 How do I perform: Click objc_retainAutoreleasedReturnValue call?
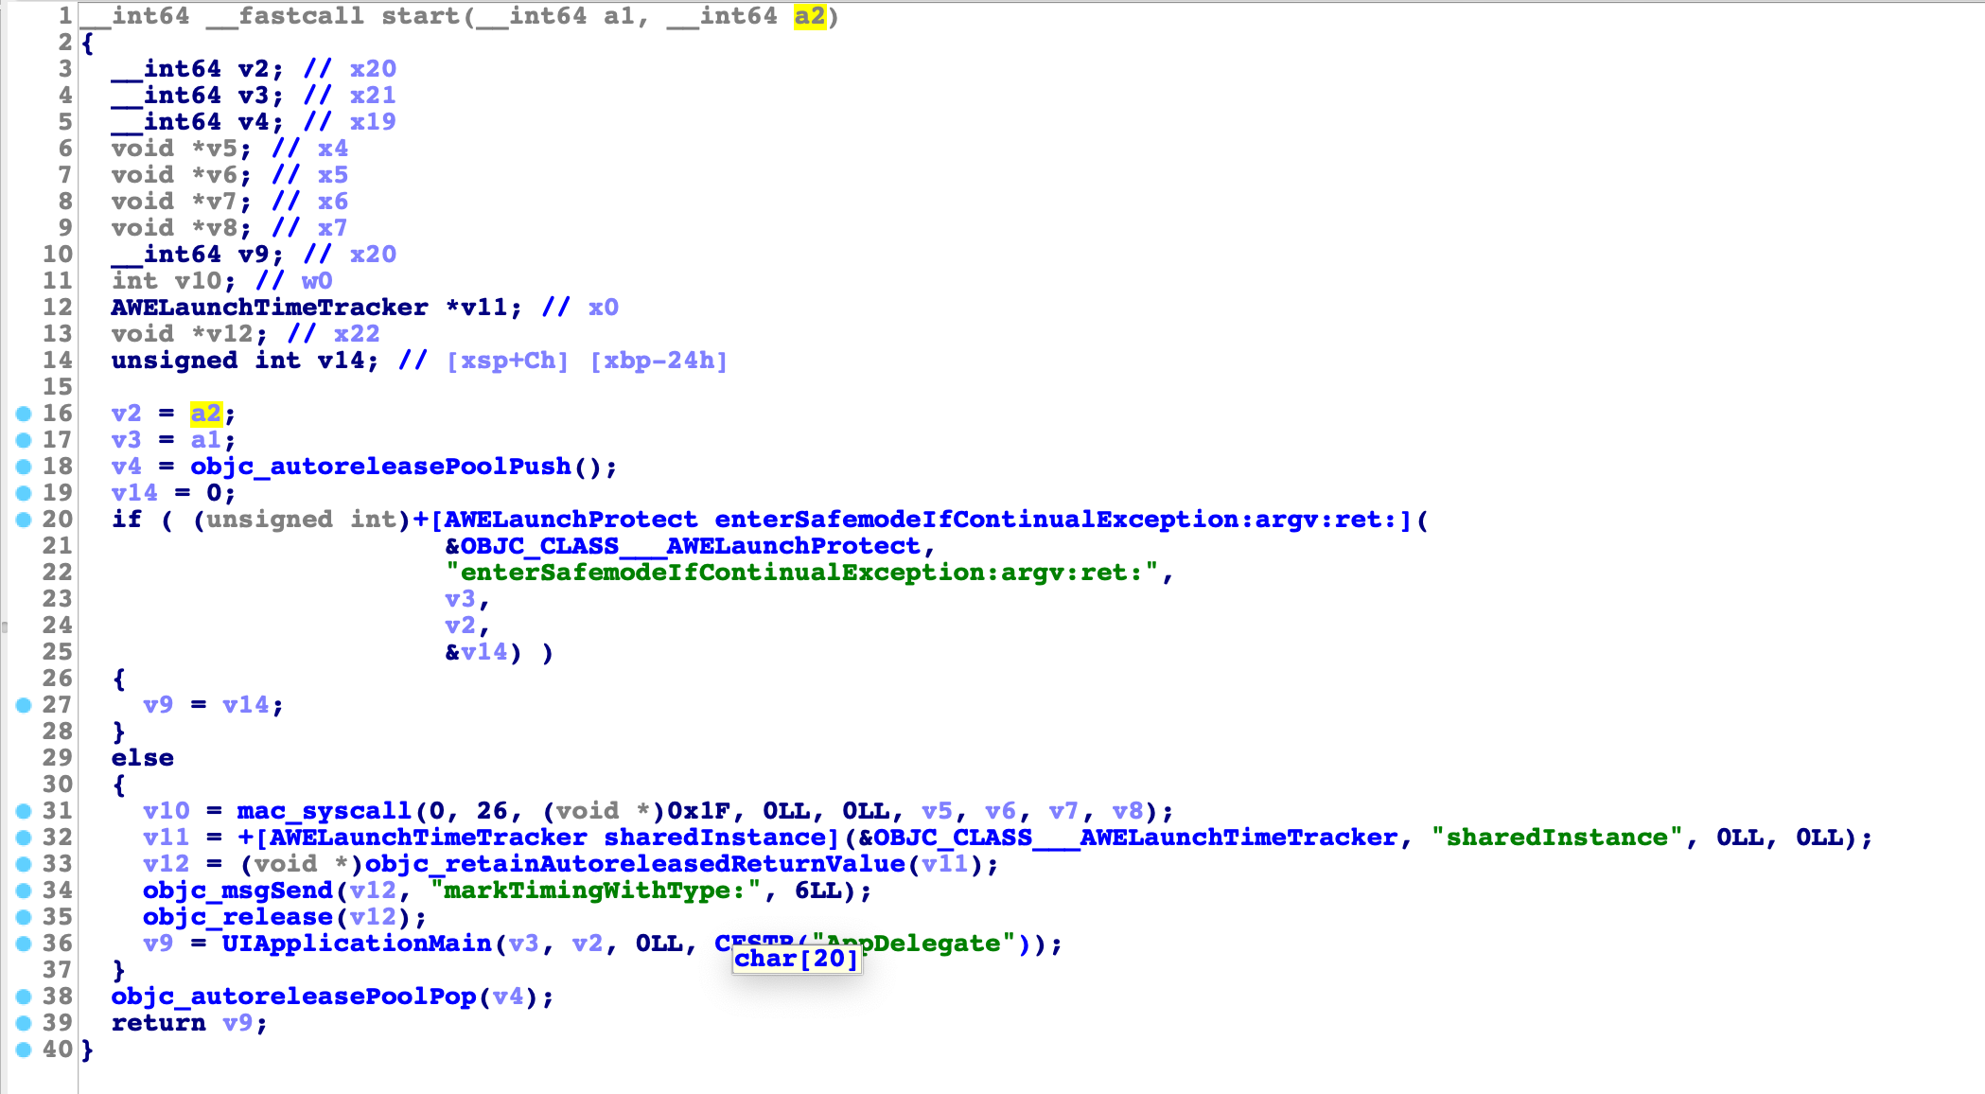click(x=635, y=864)
